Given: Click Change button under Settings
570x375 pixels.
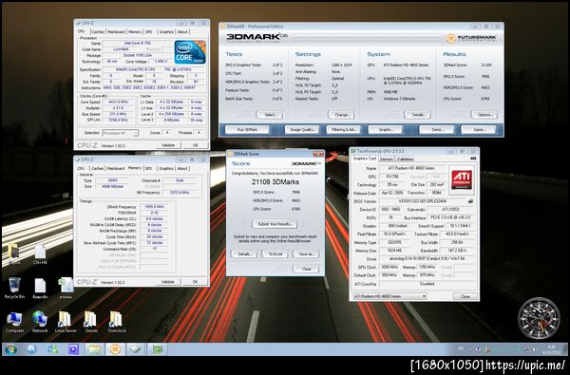Looking at the screenshot, I should point(341,115).
